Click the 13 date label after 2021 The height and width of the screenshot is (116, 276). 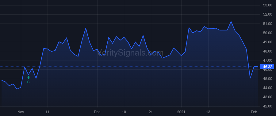(208, 112)
